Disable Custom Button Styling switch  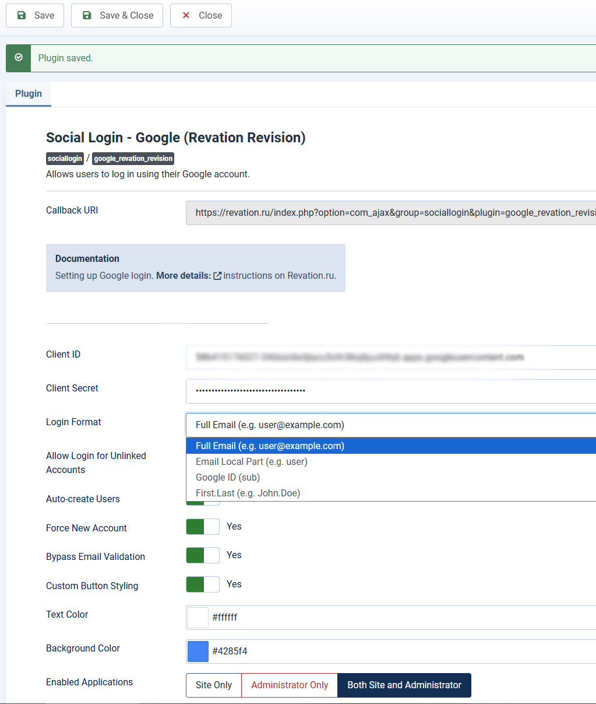203,584
